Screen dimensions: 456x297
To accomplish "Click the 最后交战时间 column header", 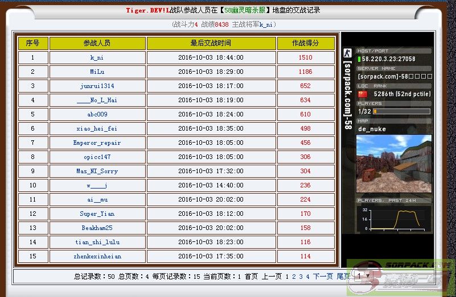I will point(211,43).
